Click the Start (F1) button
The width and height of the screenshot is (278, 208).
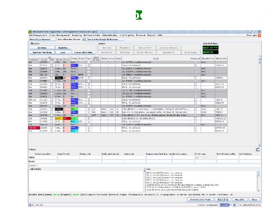pos(223,200)
